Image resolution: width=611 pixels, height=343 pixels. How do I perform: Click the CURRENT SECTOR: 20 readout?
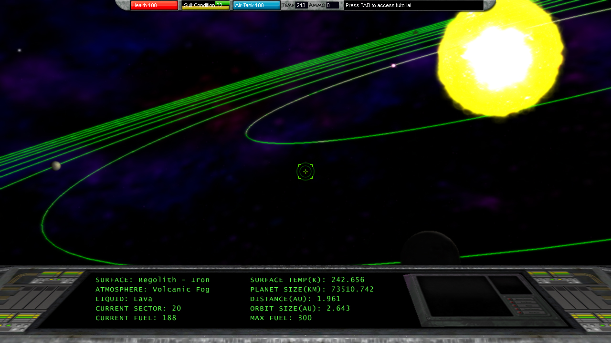click(x=138, y=309)
